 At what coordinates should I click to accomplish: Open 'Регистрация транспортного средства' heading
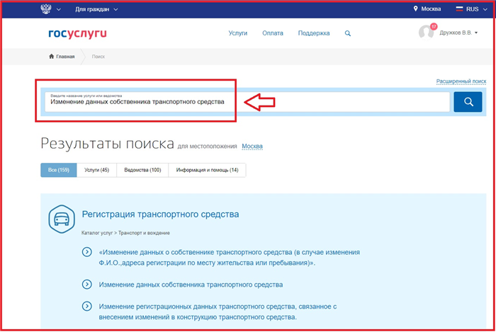[x=160, y=214]
